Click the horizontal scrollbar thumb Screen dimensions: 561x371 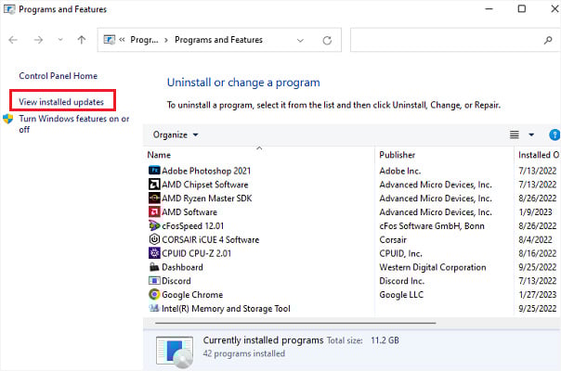295,323
